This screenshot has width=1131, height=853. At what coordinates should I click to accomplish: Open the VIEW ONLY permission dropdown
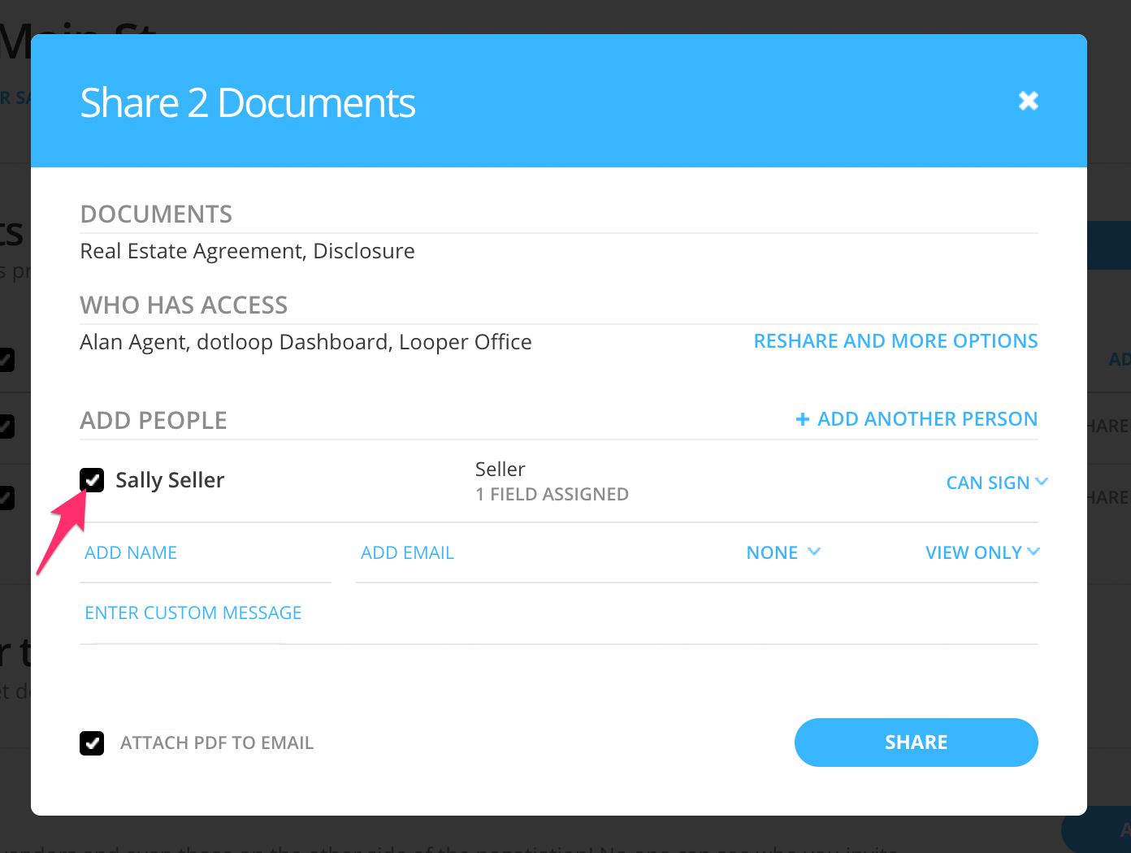[981, 552]
